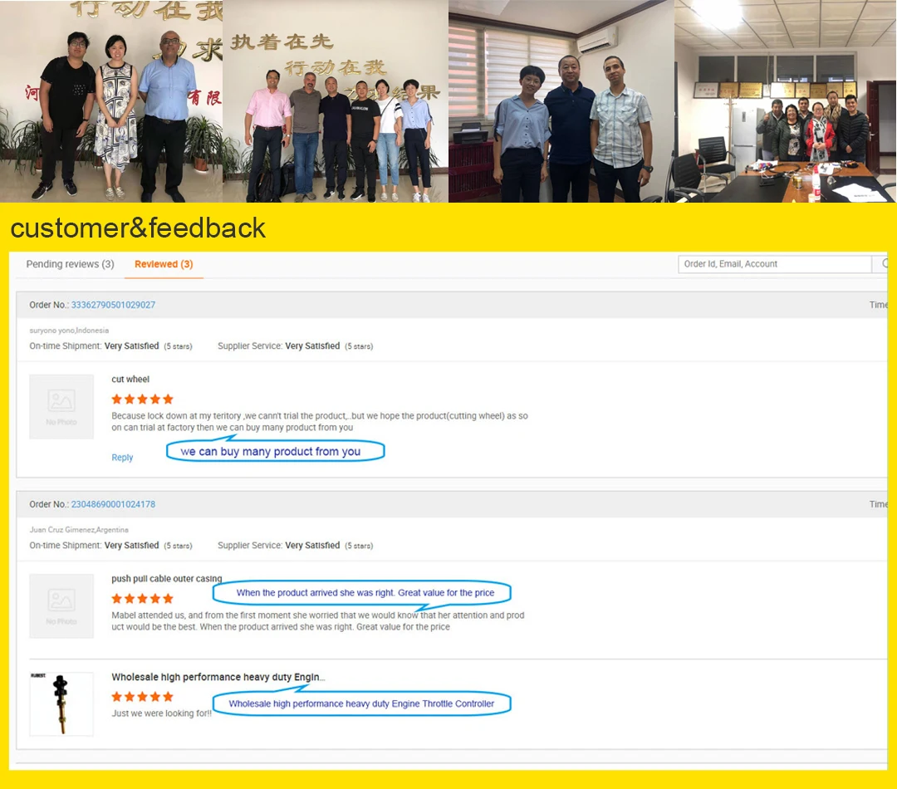This screenshot has width=897, height=789.
Task: Click the star rating for push pull cable
Action: 142,599
